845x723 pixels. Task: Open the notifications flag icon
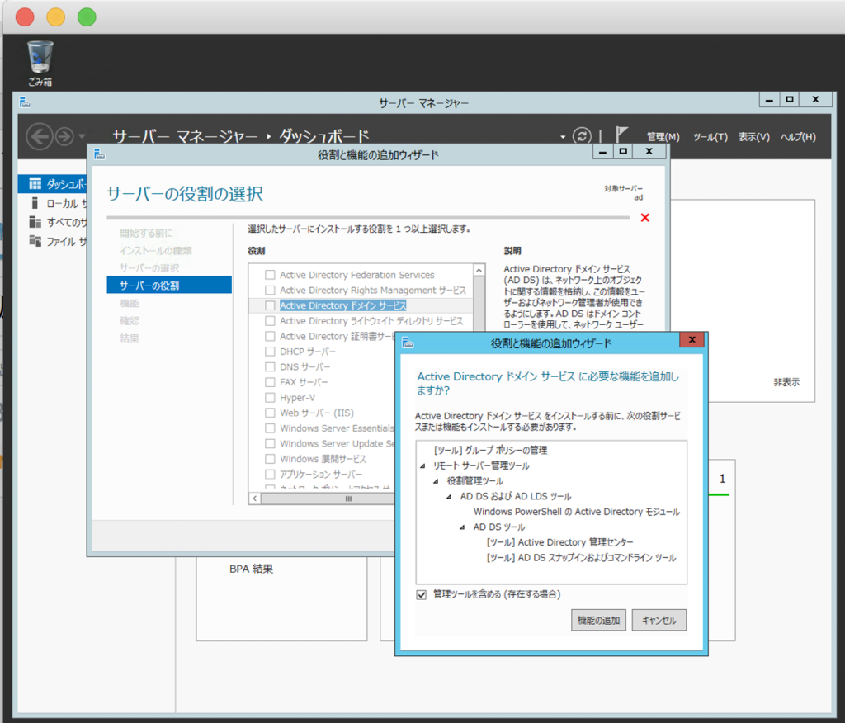(x=621, y=135)
